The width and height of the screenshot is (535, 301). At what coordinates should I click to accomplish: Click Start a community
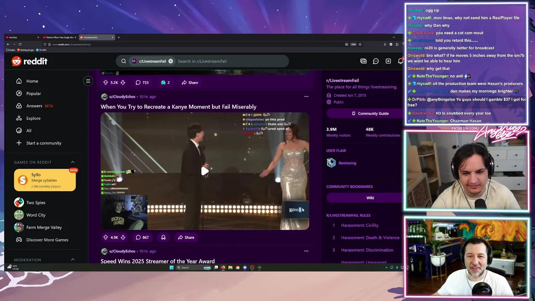pos(43,143)
